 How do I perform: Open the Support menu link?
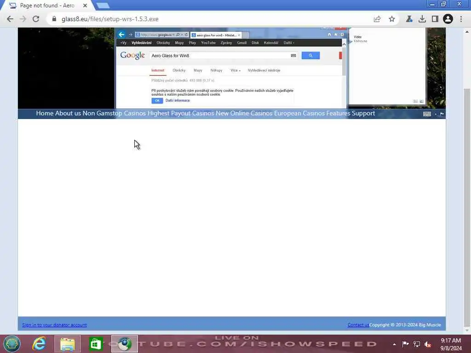pos(363,113)
